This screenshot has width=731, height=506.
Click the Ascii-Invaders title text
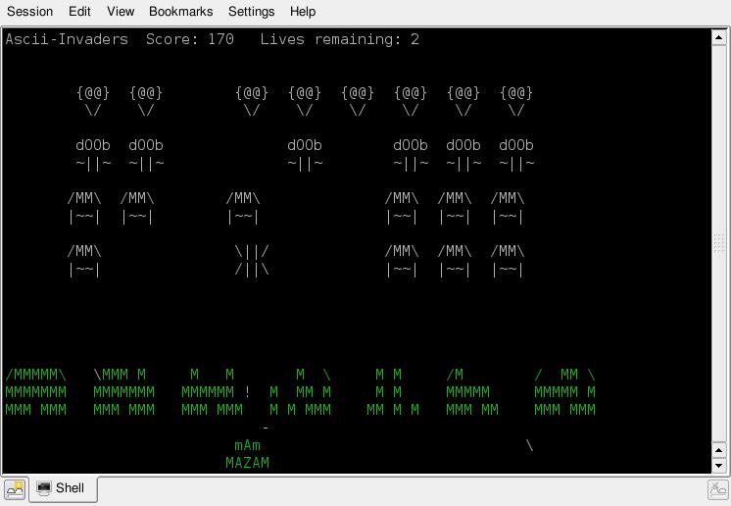tap(67, 39)
